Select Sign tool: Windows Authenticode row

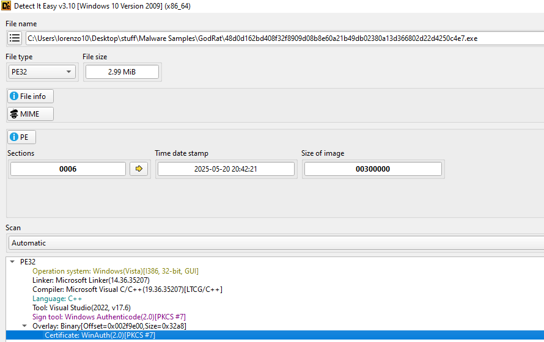pos(109,317)
